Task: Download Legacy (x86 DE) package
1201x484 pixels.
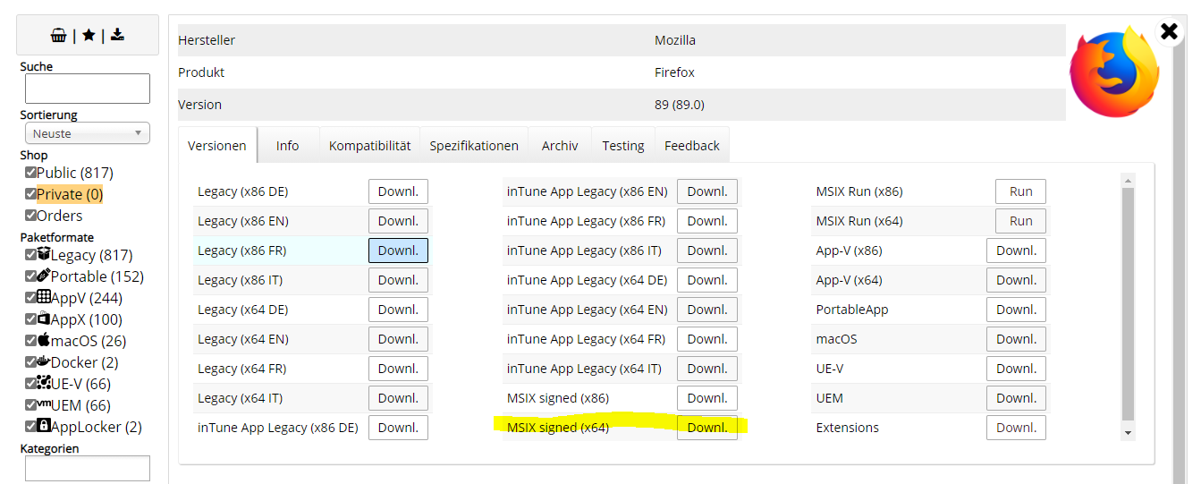Action: 398,191
